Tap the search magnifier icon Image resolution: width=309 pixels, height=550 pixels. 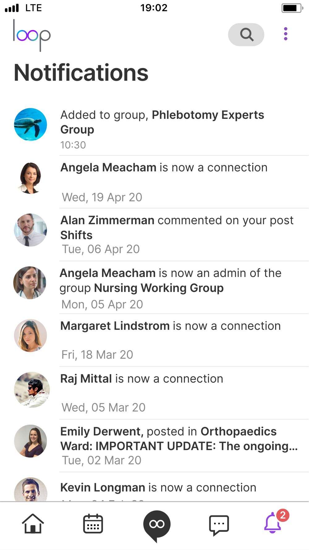(x=246, y=35)
